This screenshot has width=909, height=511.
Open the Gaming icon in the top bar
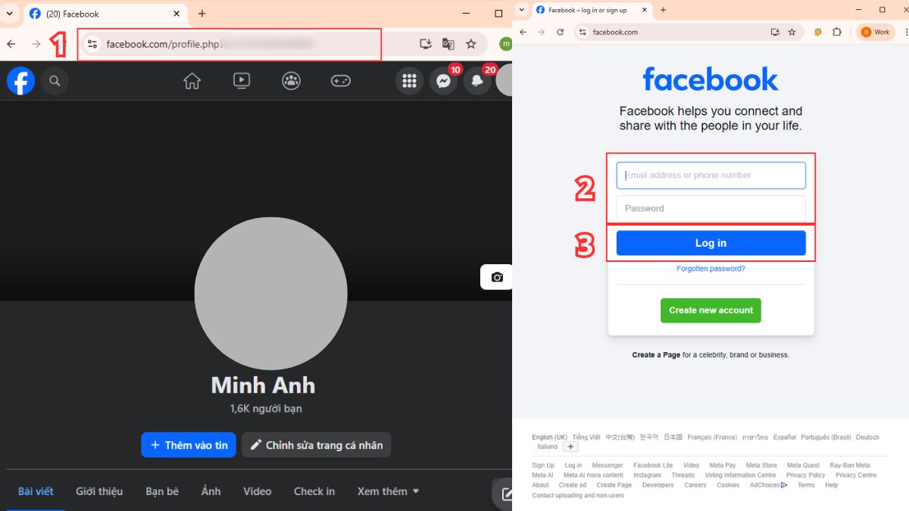340,81
